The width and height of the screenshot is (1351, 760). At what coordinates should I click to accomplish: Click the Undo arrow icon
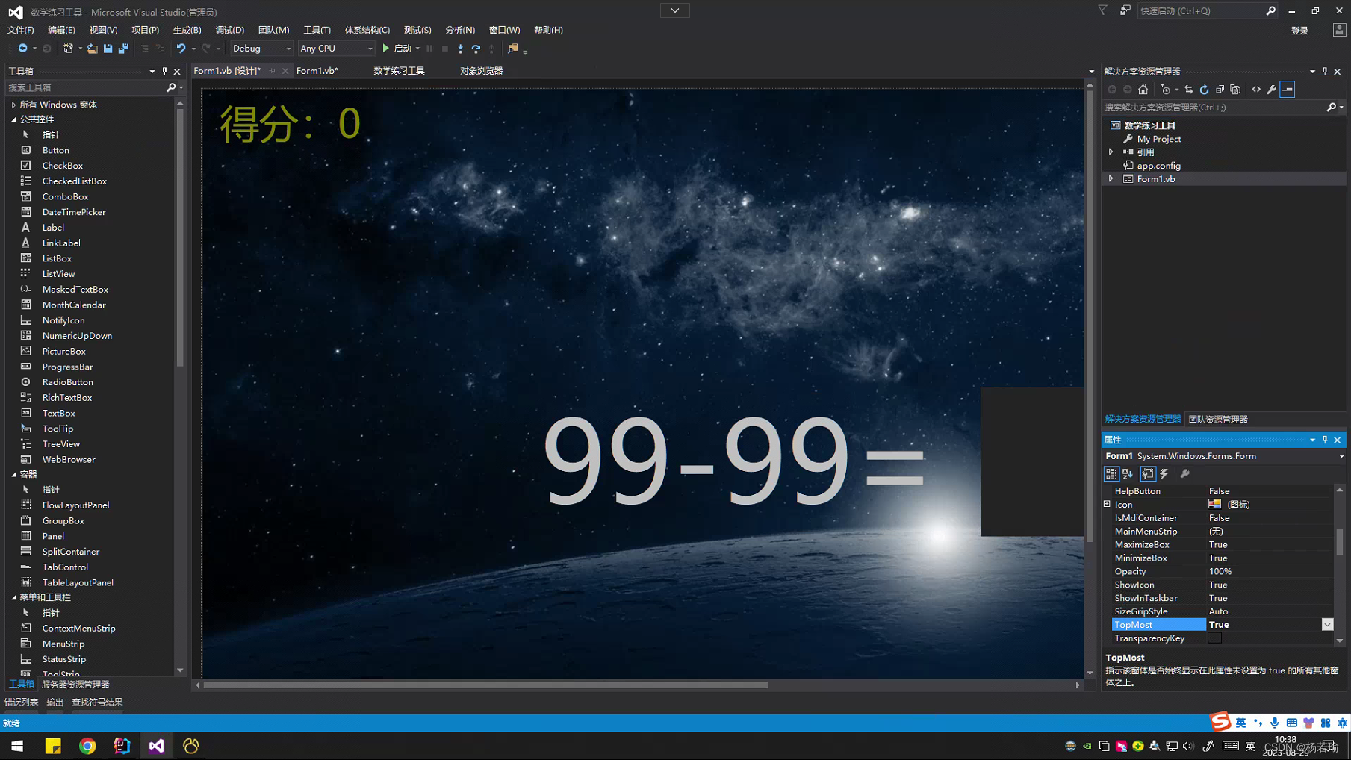(x=181, y=49)
